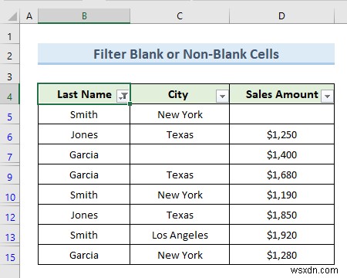Click the 'Sales Amount' header cell

click(x=281, y=94)
